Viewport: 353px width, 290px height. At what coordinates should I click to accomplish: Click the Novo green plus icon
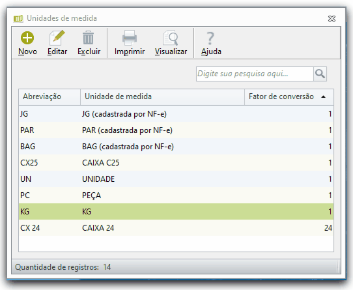pyautogui.click(x=27, y=38)
